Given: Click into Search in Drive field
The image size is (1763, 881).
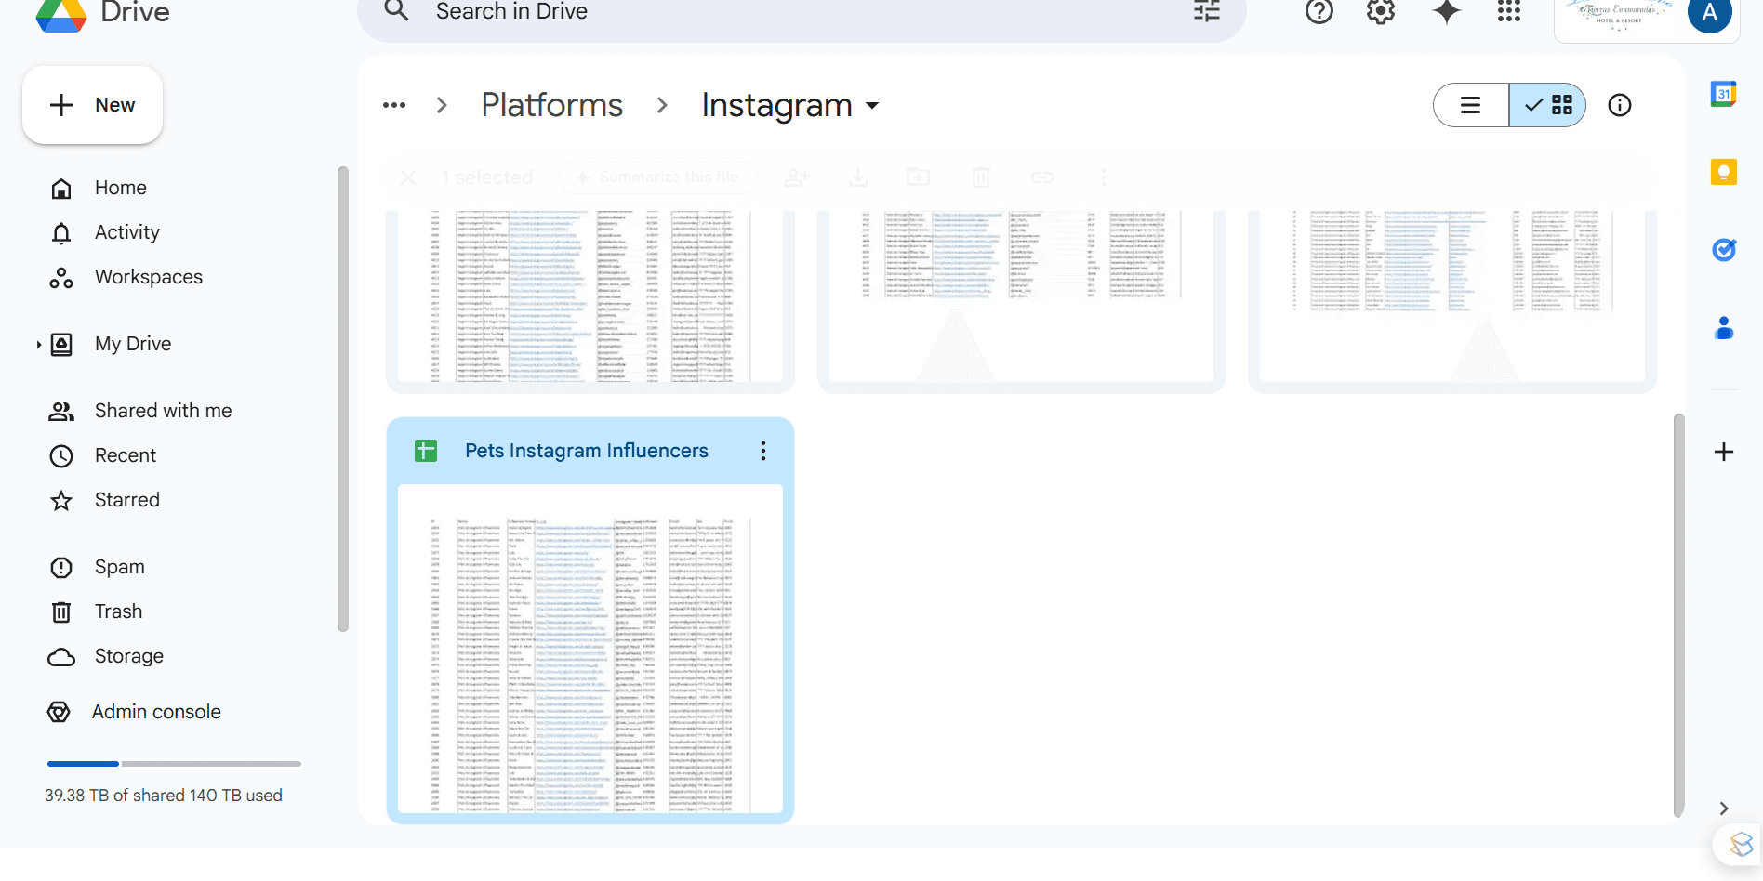Looking at the screenshot, I should [x=800, y=12].
